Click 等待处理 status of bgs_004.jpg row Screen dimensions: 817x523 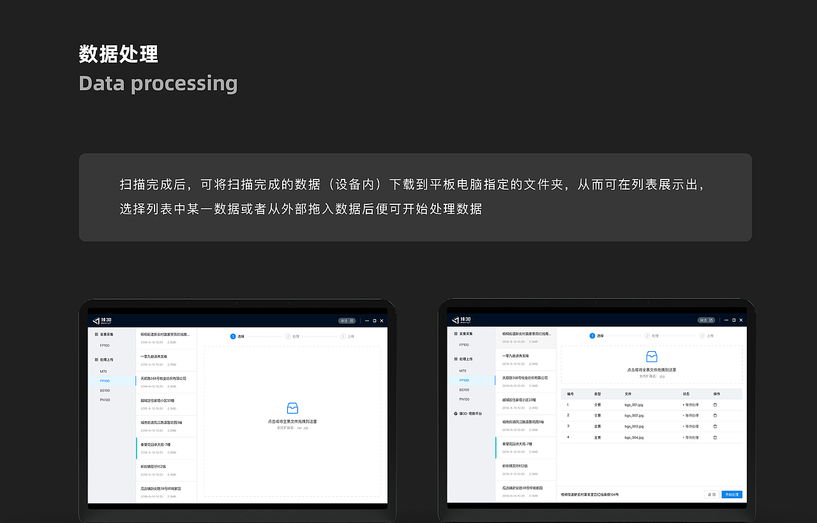691,437
